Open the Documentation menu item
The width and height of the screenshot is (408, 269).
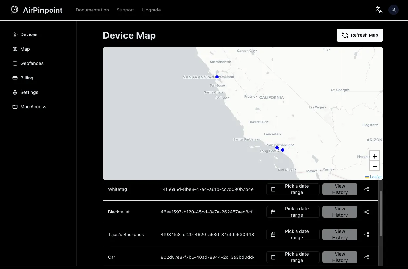coord(92,10)
